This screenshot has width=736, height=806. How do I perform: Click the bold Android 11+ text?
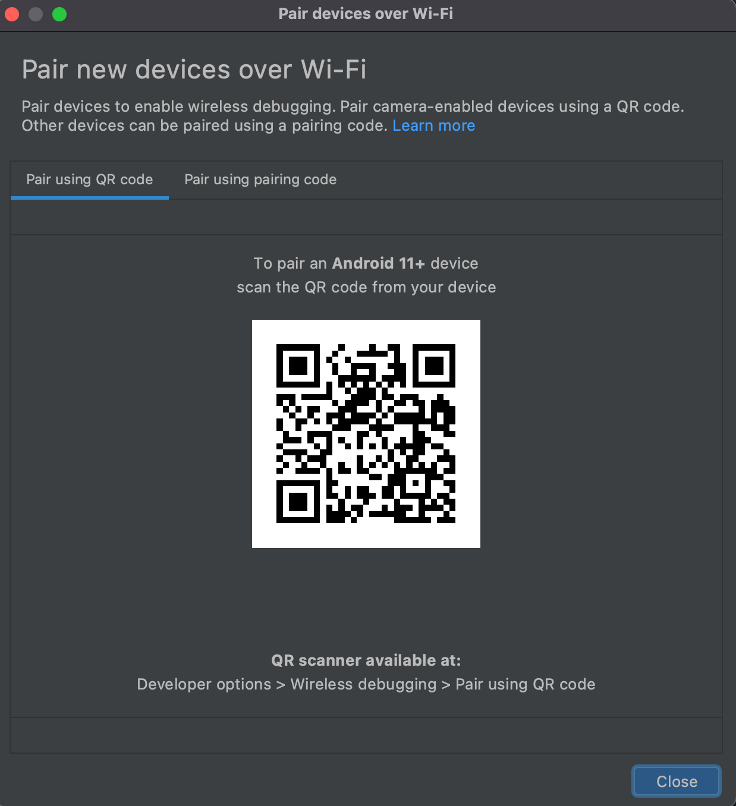tap(379, 263)
